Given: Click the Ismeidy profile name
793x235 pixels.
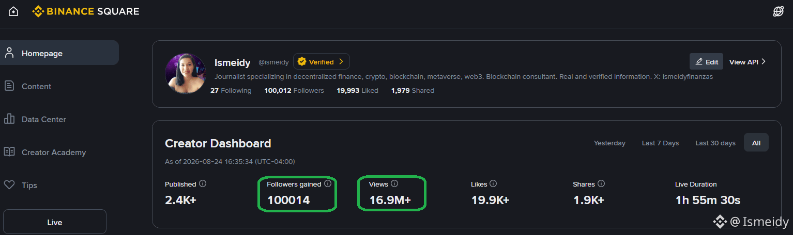Looking at the screenshot, I should [x=232, y=62].
